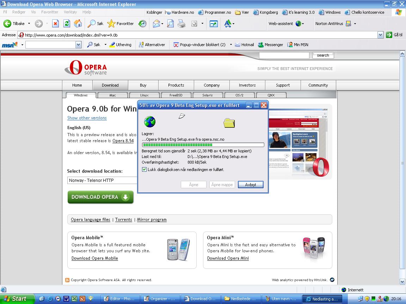Expand the MSN search box dropdown

[x=79, y=45]
